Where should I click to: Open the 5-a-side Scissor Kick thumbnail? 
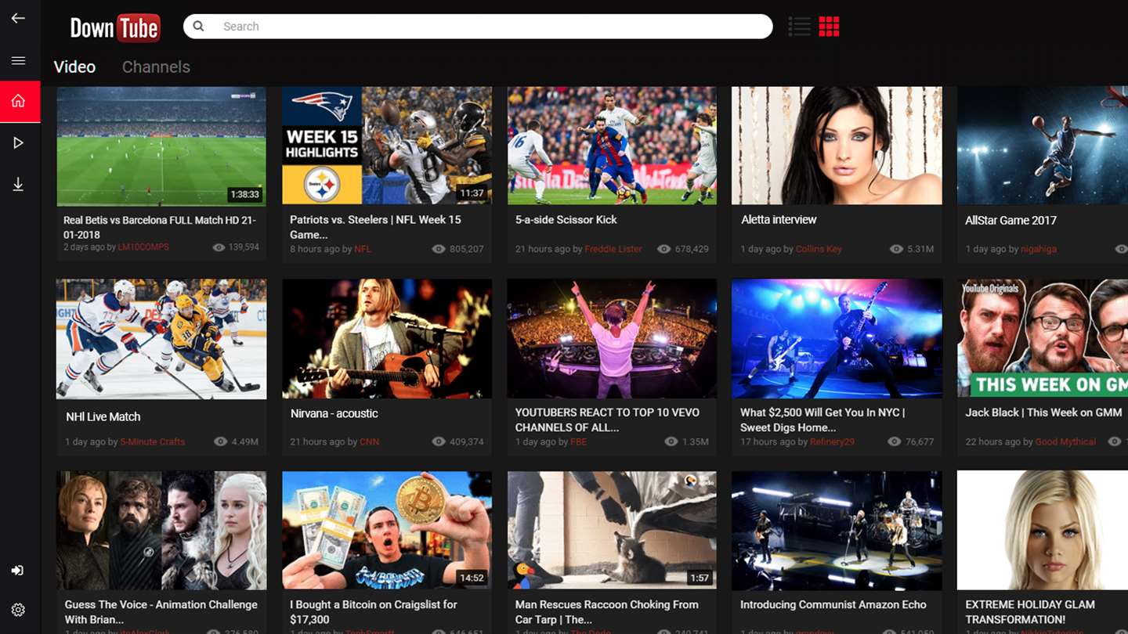tap(612, 146)
